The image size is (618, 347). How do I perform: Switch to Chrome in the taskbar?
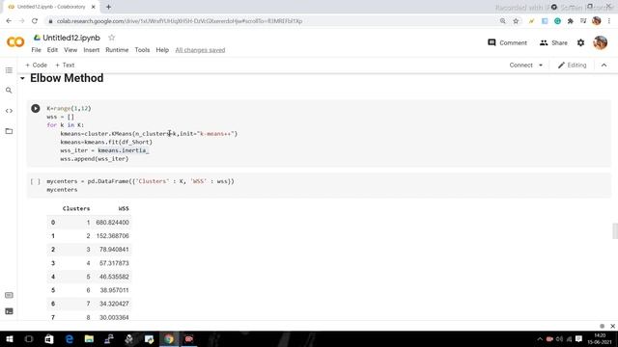pyautogui.click(x=169, y=338)
